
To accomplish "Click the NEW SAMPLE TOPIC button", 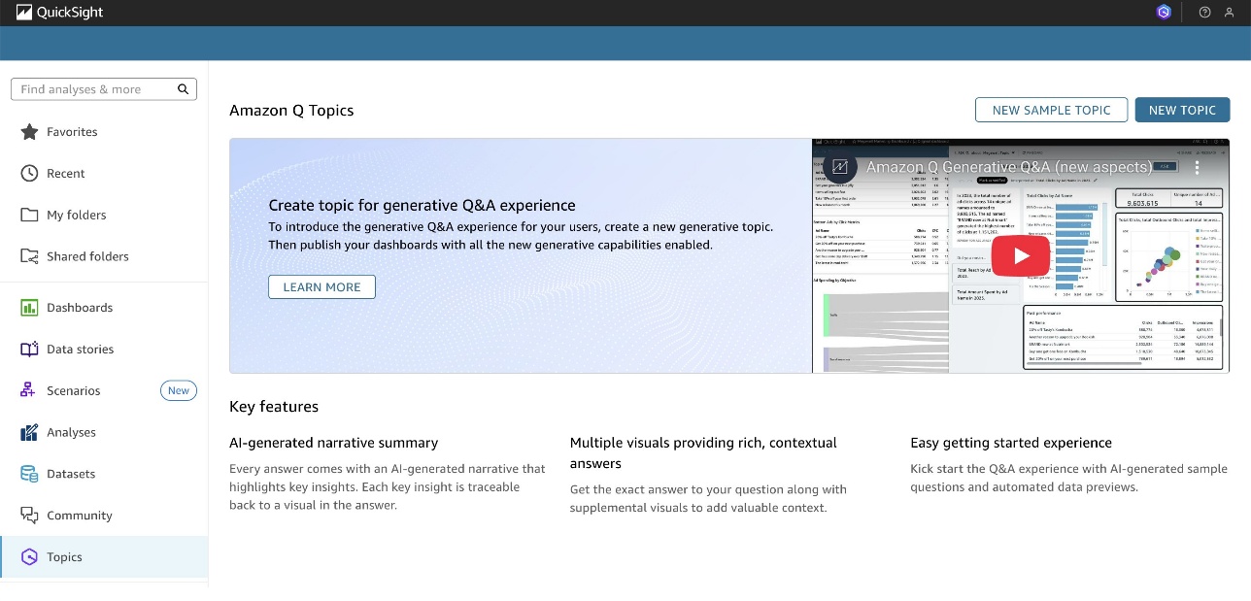I will 1051,110.
